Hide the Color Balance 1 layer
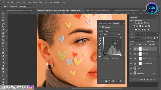Screen dimensions: 161x90 pos(131,54)
